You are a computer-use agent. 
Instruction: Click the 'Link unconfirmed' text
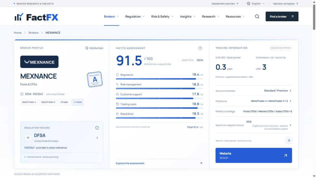click(x=55, y=94)
